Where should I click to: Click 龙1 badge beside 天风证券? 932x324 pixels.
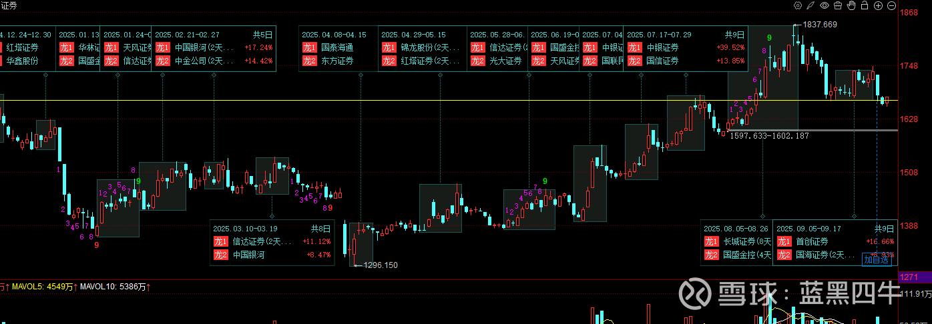pyautogui.click(x=111, y=47)
